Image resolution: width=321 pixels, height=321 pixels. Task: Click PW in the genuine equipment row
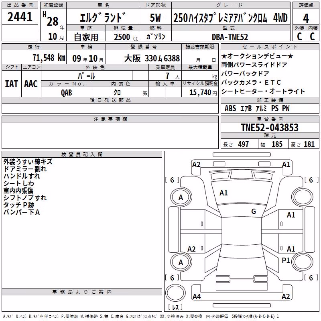tap(286, 108)
